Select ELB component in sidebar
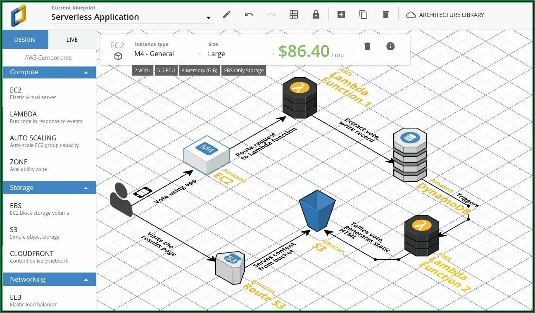The height and width of the screenshot is (313, 535). point(50,300)
